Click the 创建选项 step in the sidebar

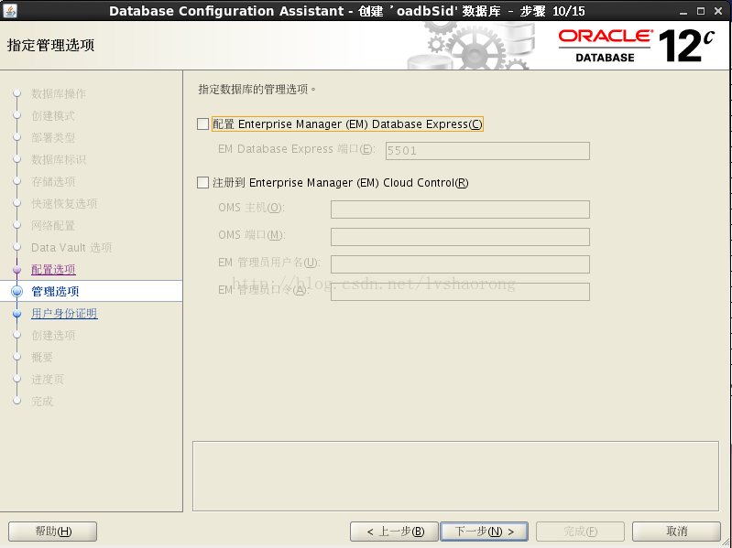[x=53, y=335]
